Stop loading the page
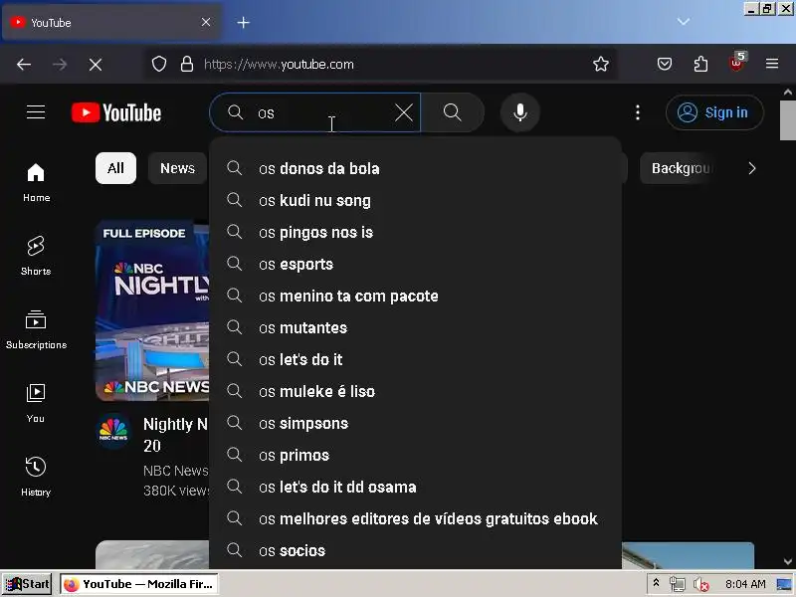This screenshot has height=597, width=796. pyautogui.click(x=95, y=65)
